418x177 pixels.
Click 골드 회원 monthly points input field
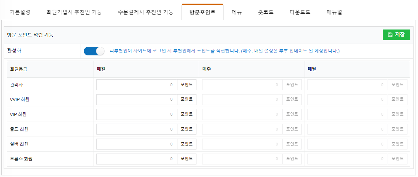click(348, 129)
